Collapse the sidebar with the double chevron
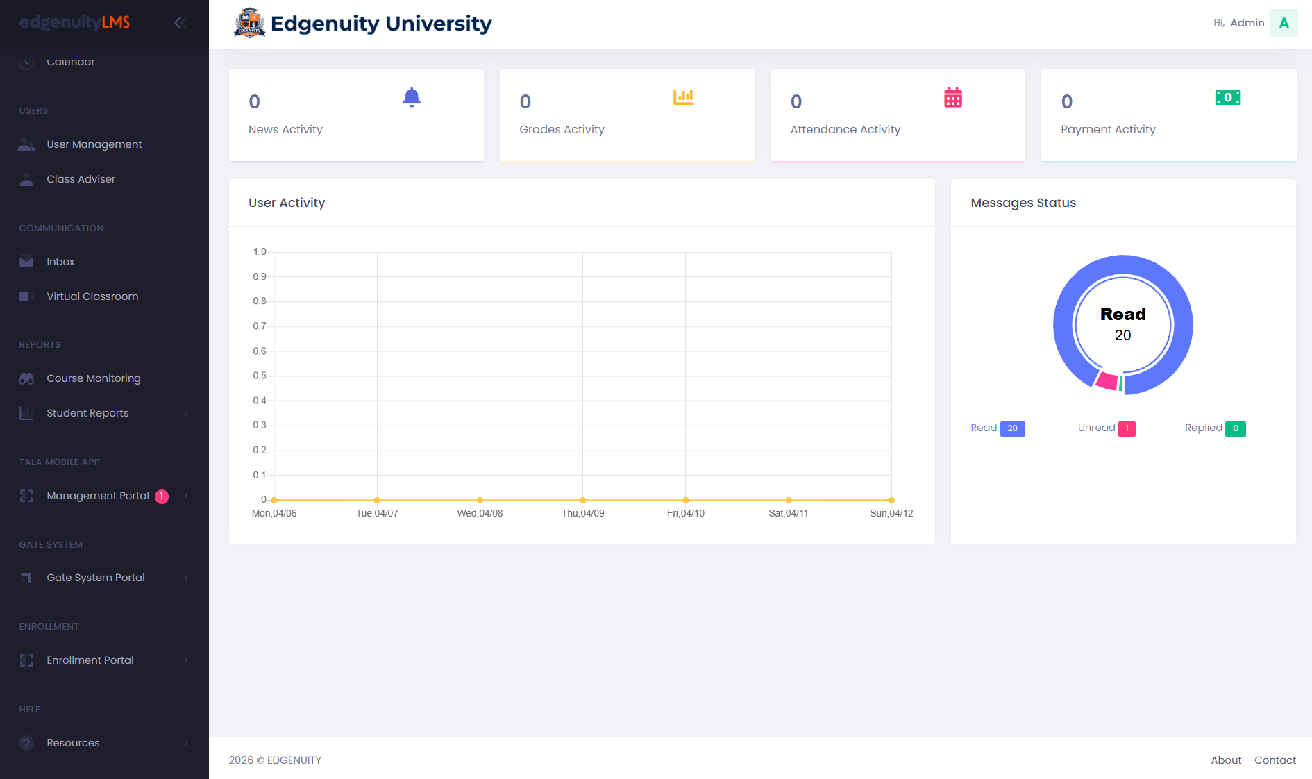Screen dimensions: 1312x779 [x=180, y=22]
